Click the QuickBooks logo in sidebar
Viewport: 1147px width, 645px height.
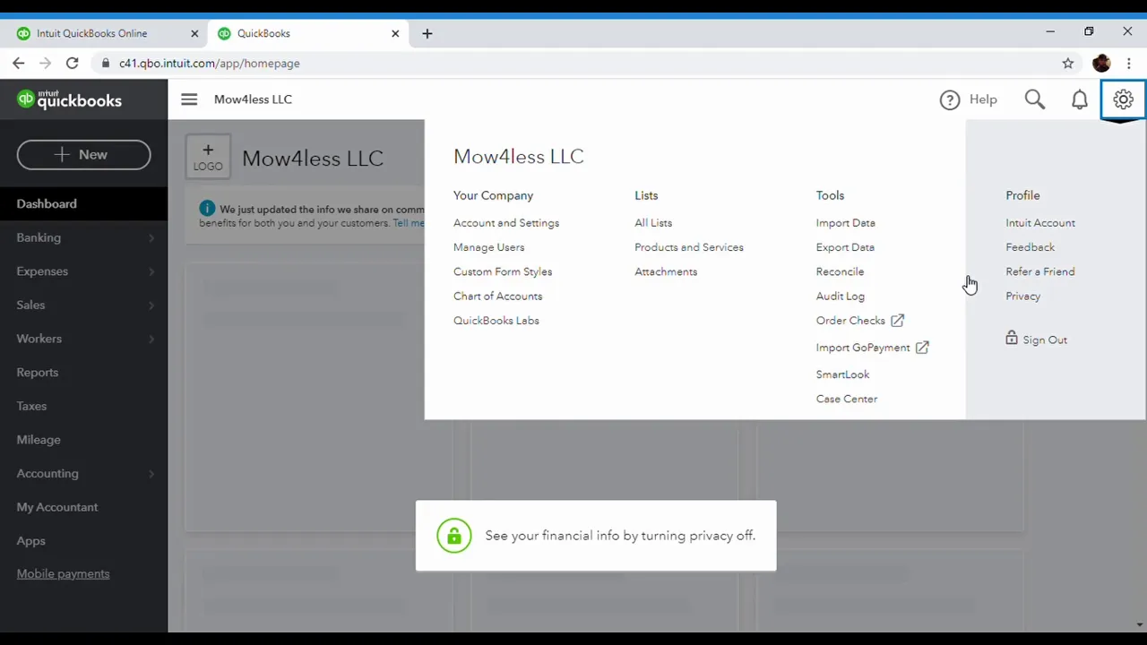(x=69, y=99)
